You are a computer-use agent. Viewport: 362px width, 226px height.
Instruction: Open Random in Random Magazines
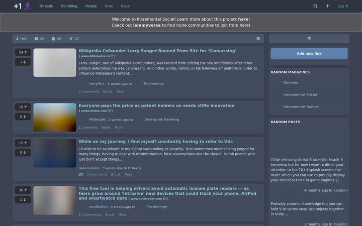tap(291, 82)
